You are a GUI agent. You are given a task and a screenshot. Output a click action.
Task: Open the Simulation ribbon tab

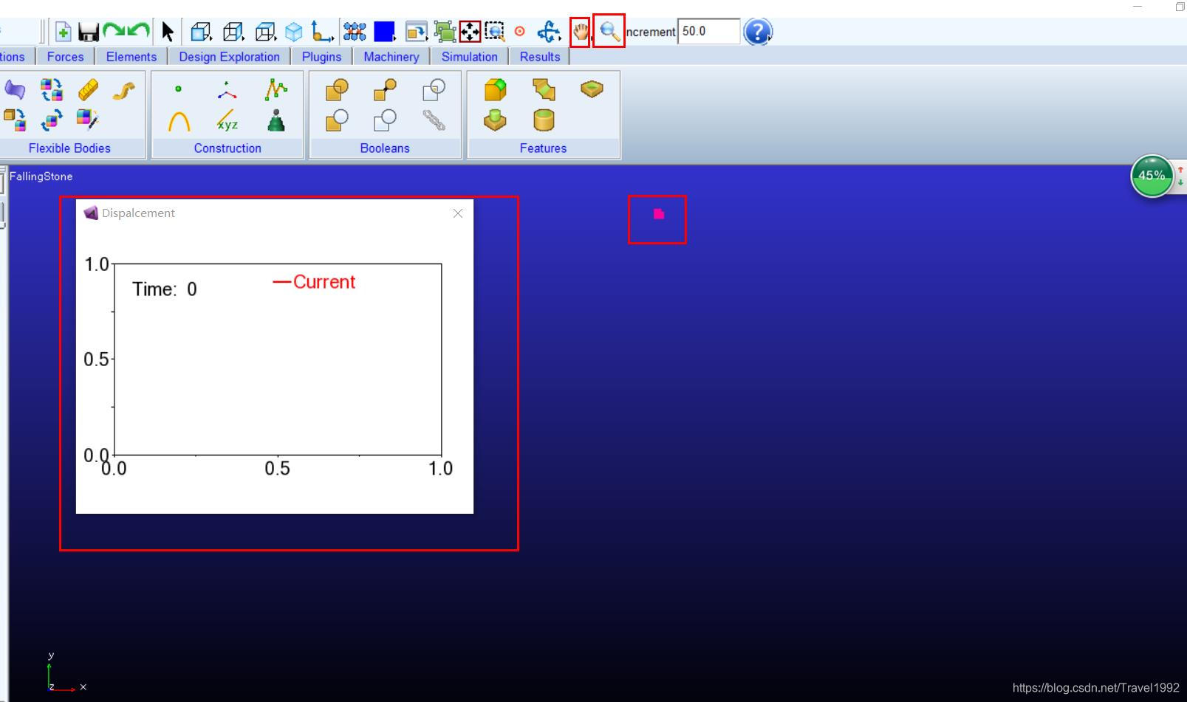(469, 57)
